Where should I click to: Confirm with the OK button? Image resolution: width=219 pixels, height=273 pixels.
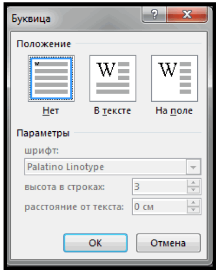(96, 243)
